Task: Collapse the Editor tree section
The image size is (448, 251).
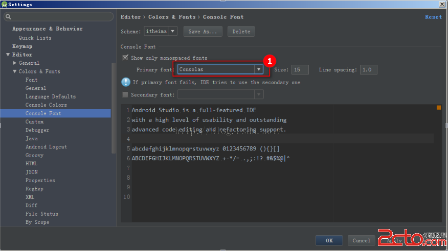Action: coord(8,55)
